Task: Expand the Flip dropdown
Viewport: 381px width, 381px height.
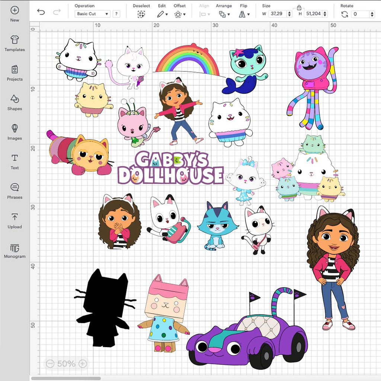Action: click(x=244, y=14)
